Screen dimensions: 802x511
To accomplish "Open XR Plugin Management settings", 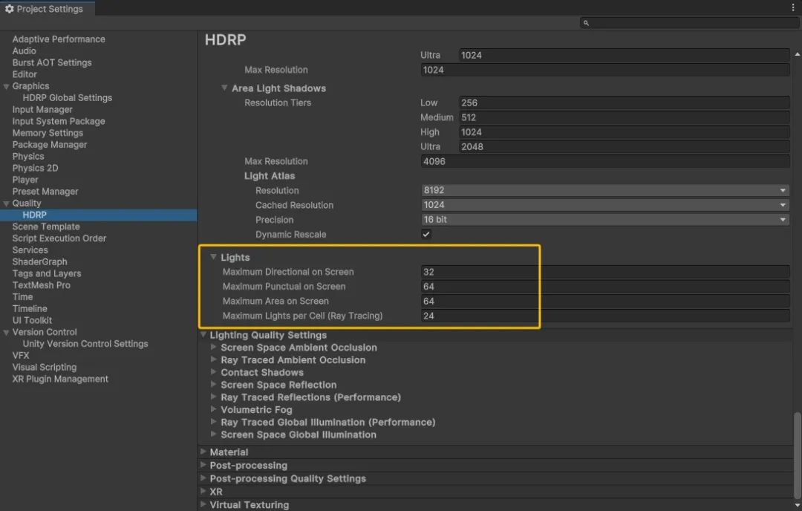I will coord(60,379).
